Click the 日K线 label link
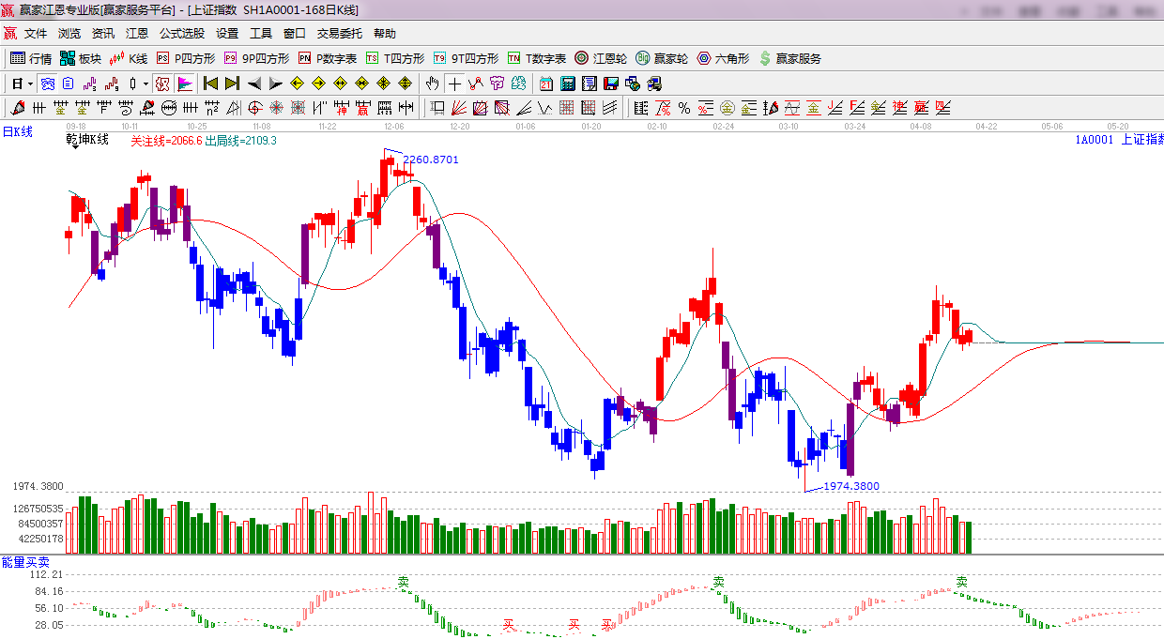This screenshot has width=1164, height=639. pyautogui.click(x=17, y=131)
